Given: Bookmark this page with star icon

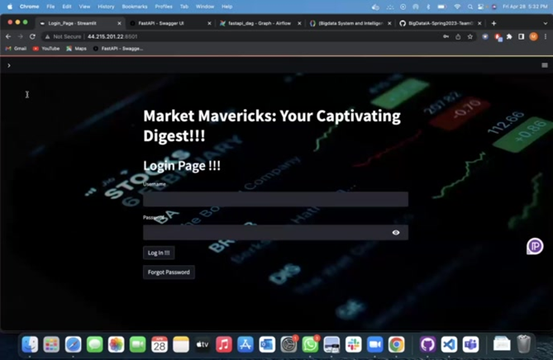Looking at the screenshot, I should coord(470,36).
